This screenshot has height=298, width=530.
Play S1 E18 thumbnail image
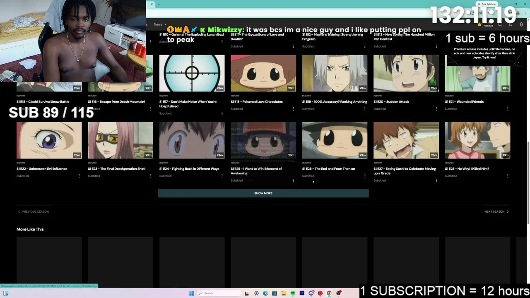point(263,73)
